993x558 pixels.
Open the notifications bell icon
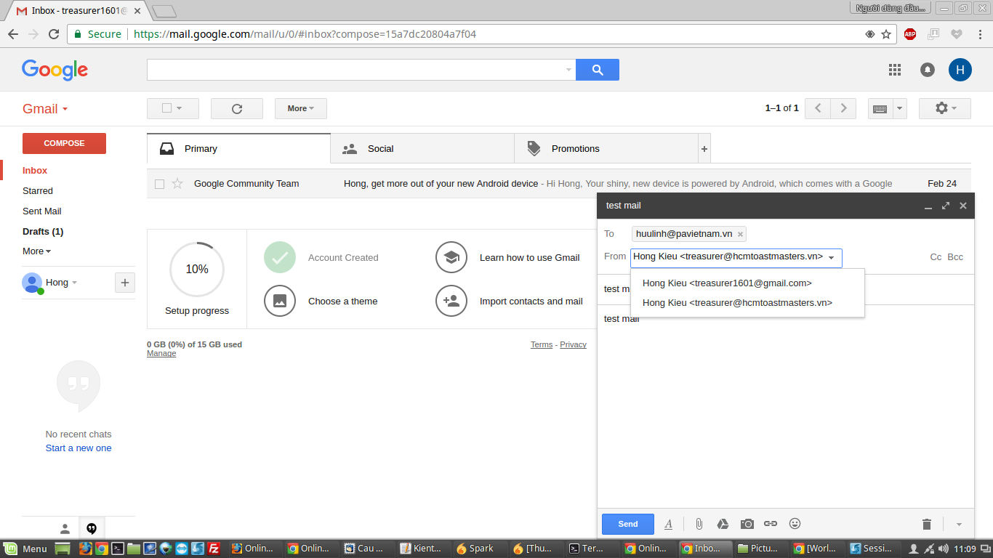pyautogui.click(x=928, y=70)
